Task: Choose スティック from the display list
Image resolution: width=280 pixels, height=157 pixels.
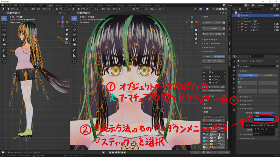Action: 264,120
